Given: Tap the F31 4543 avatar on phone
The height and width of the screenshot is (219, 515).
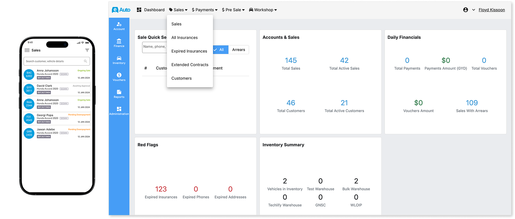Looking at the screenshot, I should click(x=29, y=119).
